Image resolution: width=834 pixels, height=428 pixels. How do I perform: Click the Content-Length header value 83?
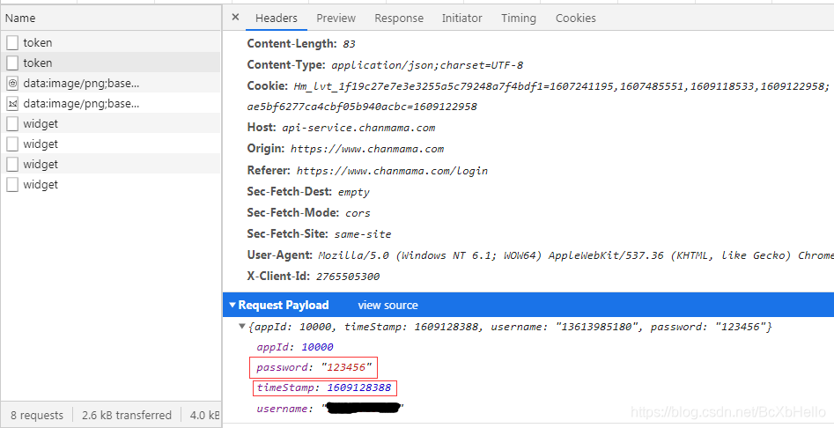[349, 44]
